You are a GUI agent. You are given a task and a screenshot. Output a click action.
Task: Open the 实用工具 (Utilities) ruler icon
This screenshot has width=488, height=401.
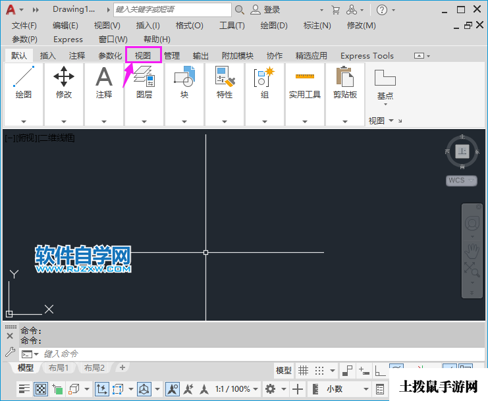(305, 76)
